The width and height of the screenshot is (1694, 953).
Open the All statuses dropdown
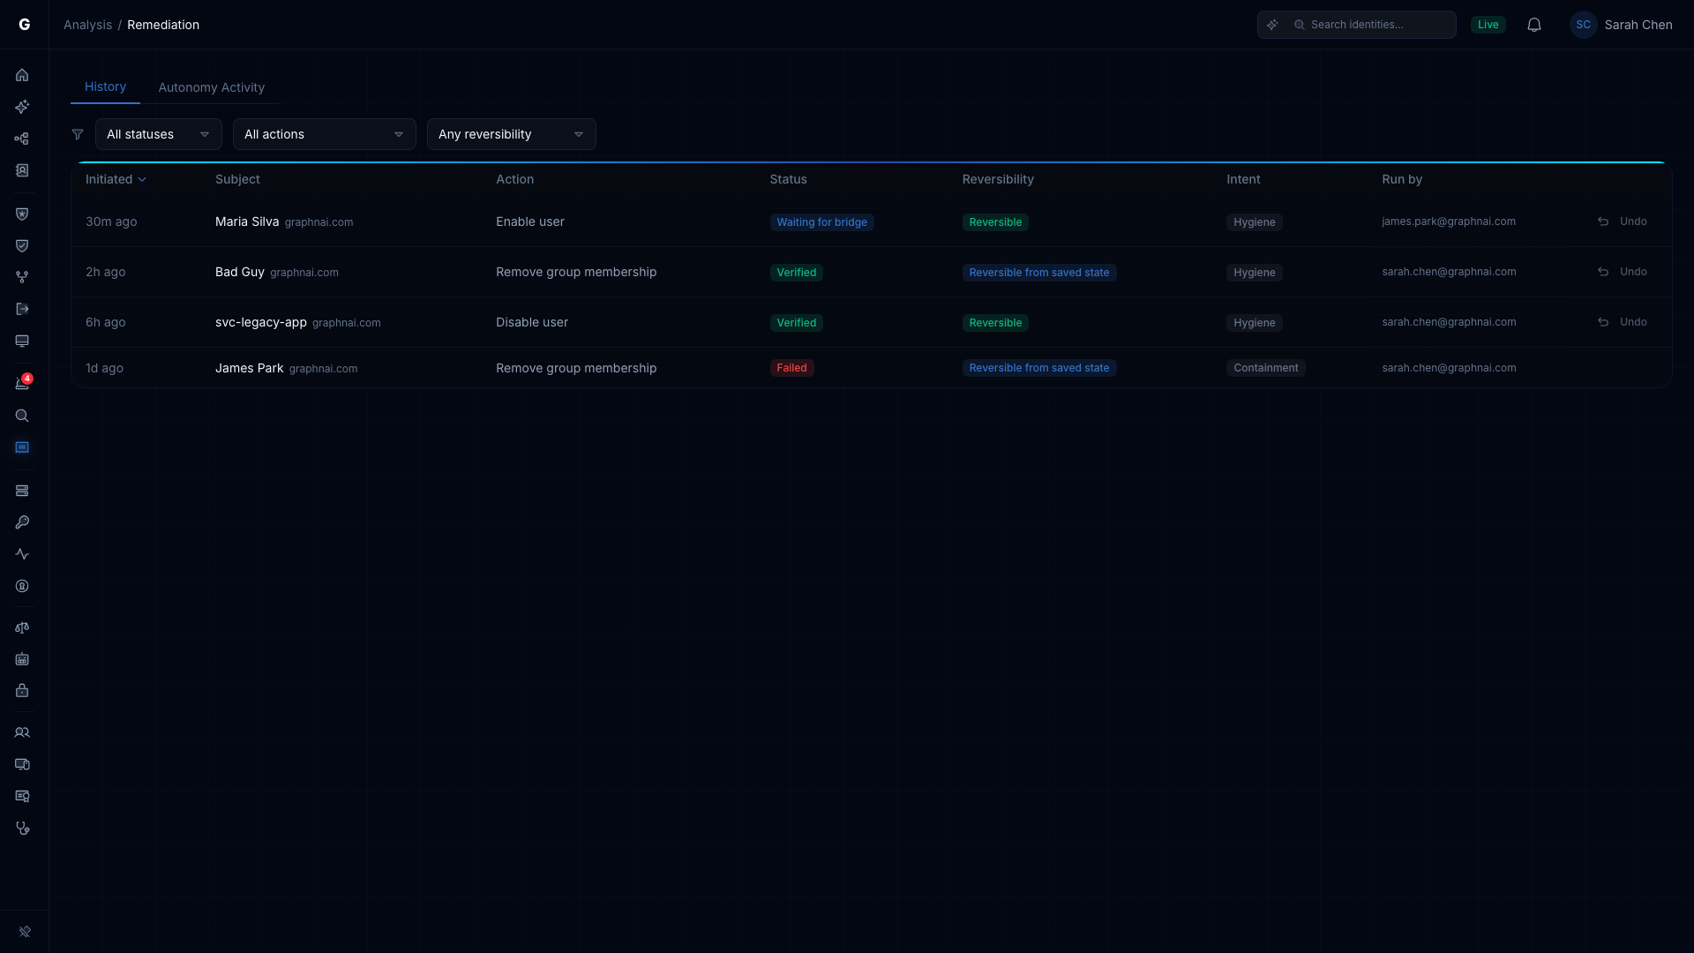pos(159,134)
